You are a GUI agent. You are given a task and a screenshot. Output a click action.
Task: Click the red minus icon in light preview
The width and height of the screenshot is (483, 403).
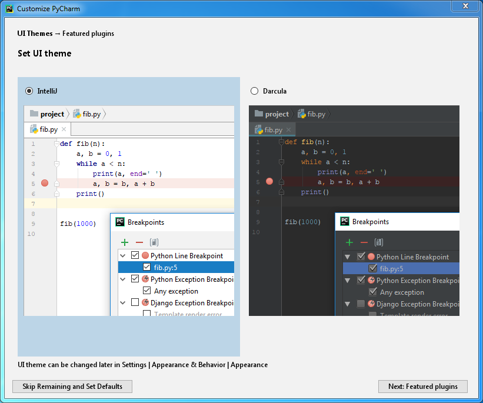139,242
